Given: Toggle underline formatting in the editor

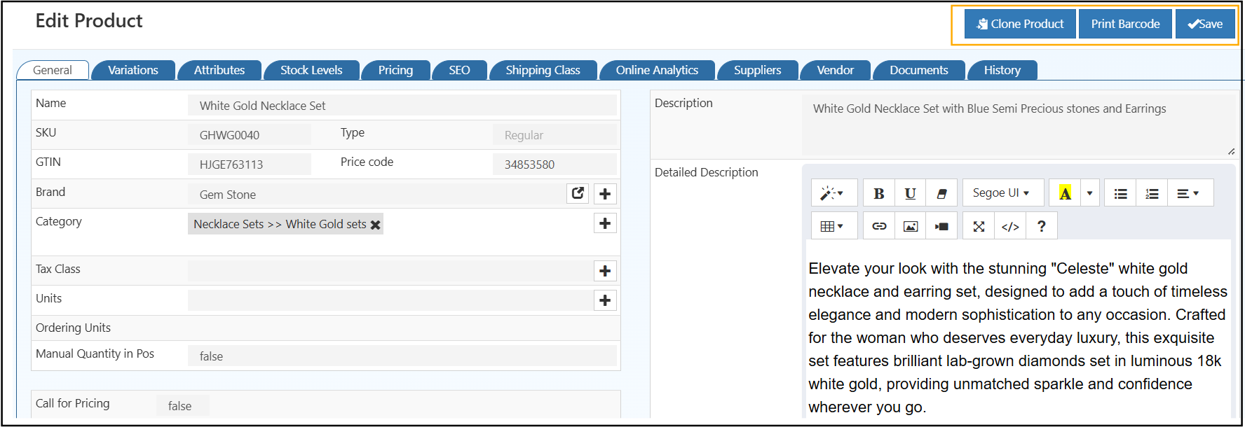Looking at the screenshot, I should tap(910, 193).
